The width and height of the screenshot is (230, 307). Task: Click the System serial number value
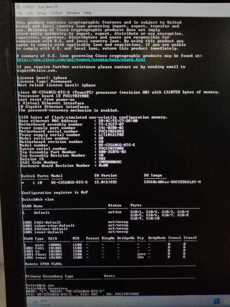click(111, 149)
